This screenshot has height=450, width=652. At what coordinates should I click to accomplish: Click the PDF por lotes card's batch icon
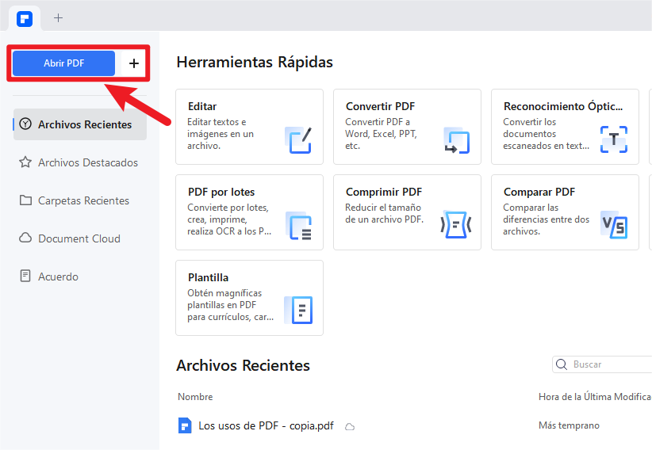[x=298, y=226]
